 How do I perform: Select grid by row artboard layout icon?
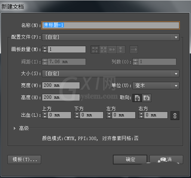tap(95, 50)
